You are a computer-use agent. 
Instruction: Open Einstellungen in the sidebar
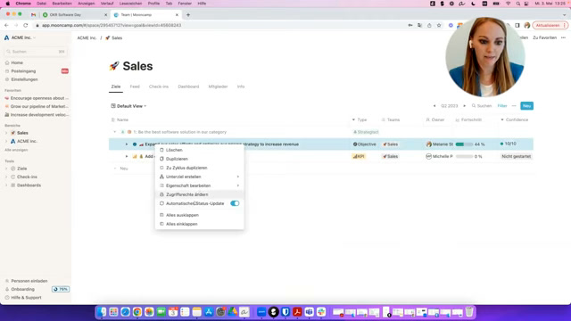(24, 79)
